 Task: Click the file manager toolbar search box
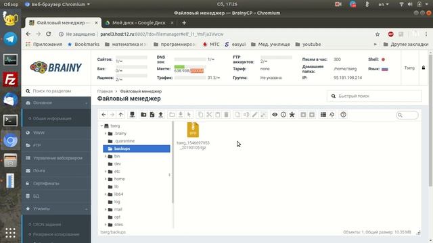click(407, 115)
